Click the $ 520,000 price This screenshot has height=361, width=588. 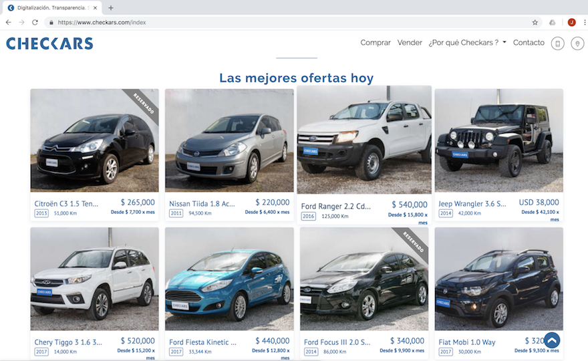138,341
